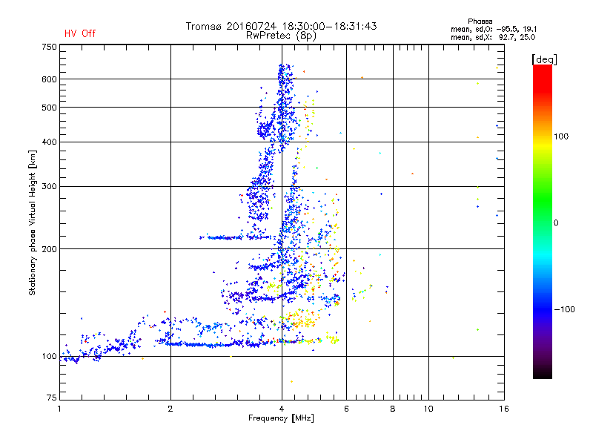Click the x-axis tick label '10'
Screen dimensions: 593x445
coord(428,409)
